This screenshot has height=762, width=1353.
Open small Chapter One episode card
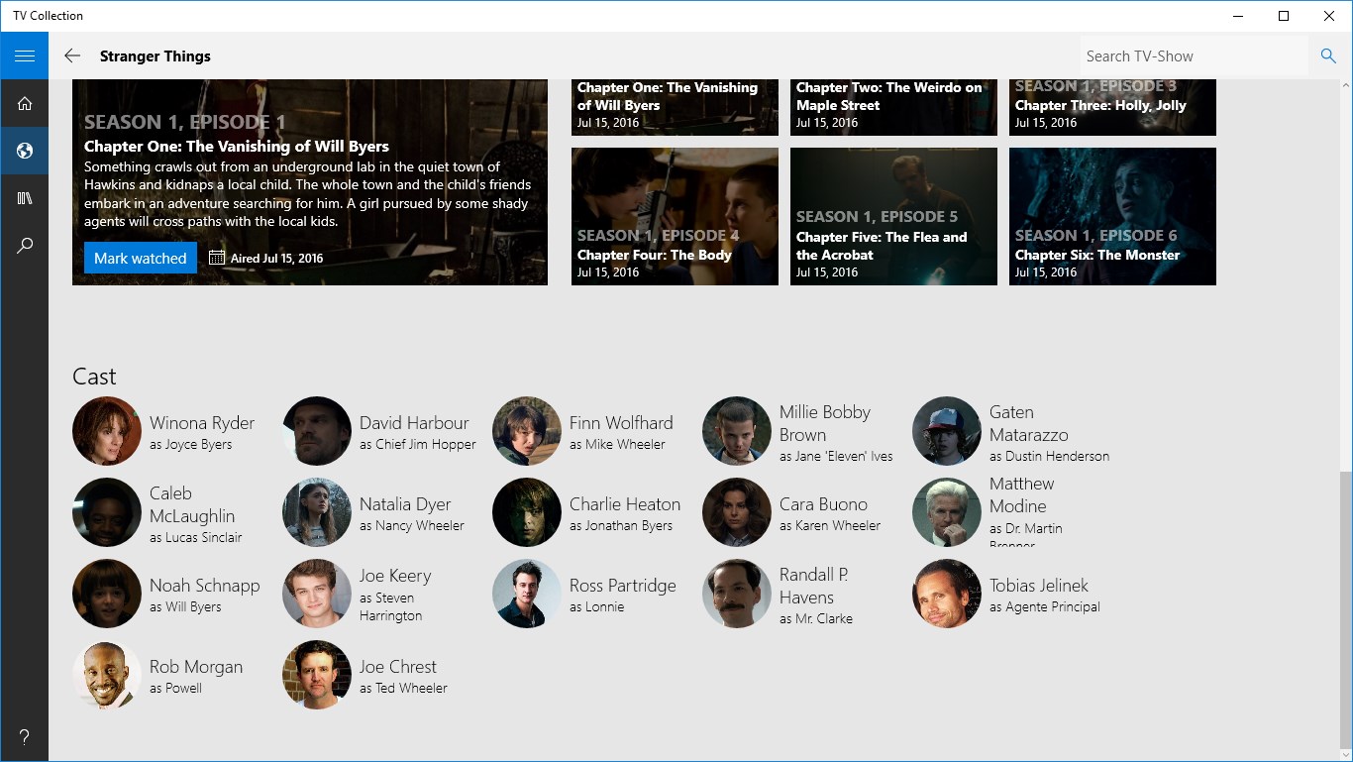point(675,107)
